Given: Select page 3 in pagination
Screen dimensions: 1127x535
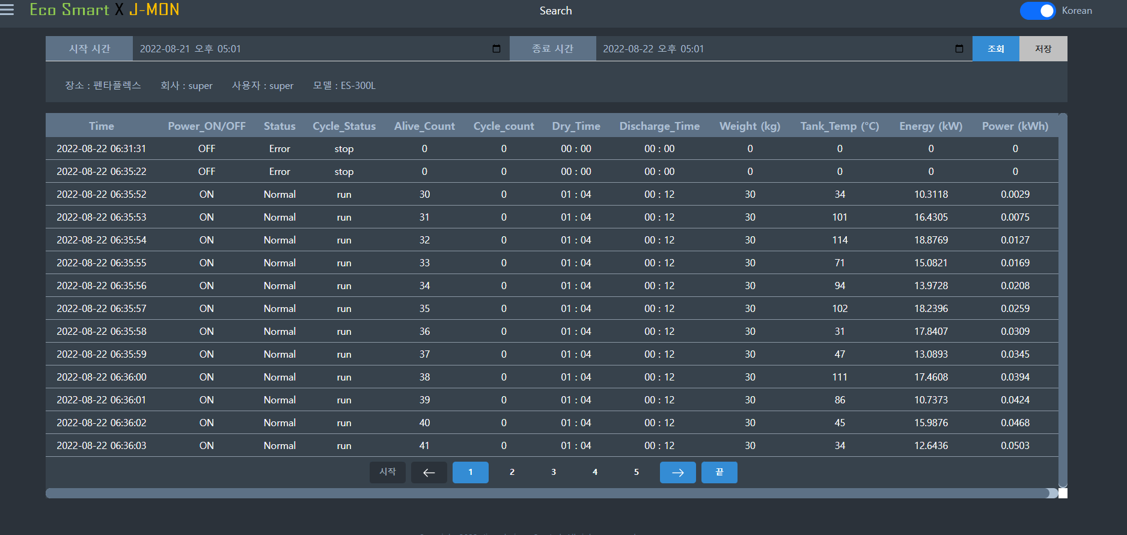Looking at the screenshot, I should (554, 472).
